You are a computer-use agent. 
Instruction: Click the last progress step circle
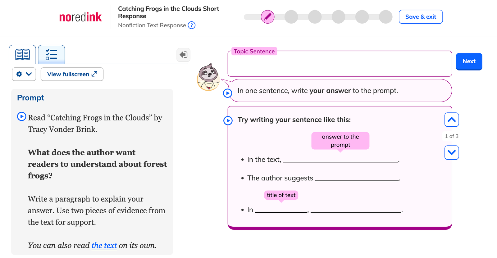(x=385, y=17)
